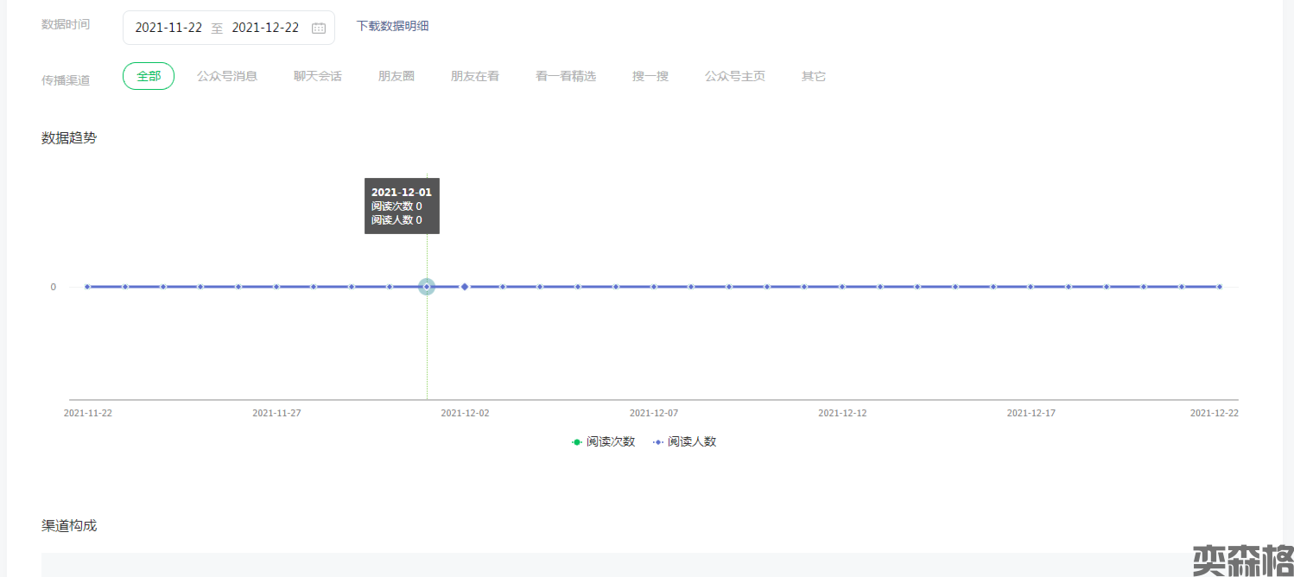Click the 阅读人数 legend label text
The width and height of the screenshot is (1294, 577).
pos(692,442)
